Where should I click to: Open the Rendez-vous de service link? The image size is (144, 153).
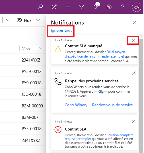[112, 105]
